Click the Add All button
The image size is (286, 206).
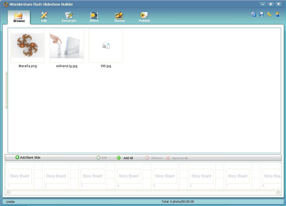[125, 158]
